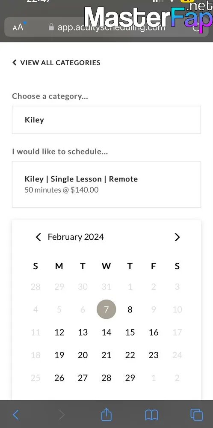Image resolution: width=213 pixels, height=428 pixels.
Task: Select February 8 on the calendar
Action: [x=130, y=309]
